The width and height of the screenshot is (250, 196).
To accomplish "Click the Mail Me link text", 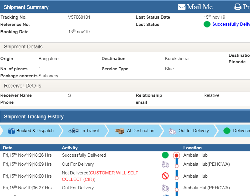I will point(200,7).
